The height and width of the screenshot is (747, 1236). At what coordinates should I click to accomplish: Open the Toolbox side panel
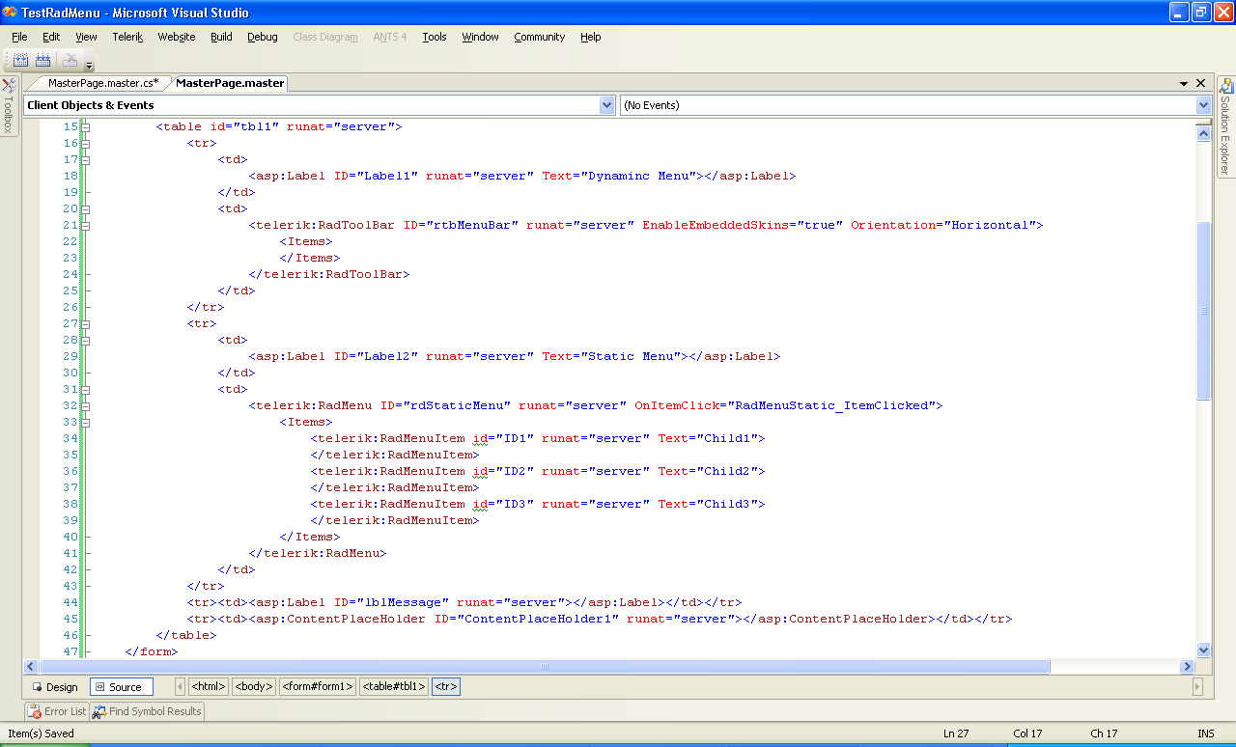tap(9, 106)
